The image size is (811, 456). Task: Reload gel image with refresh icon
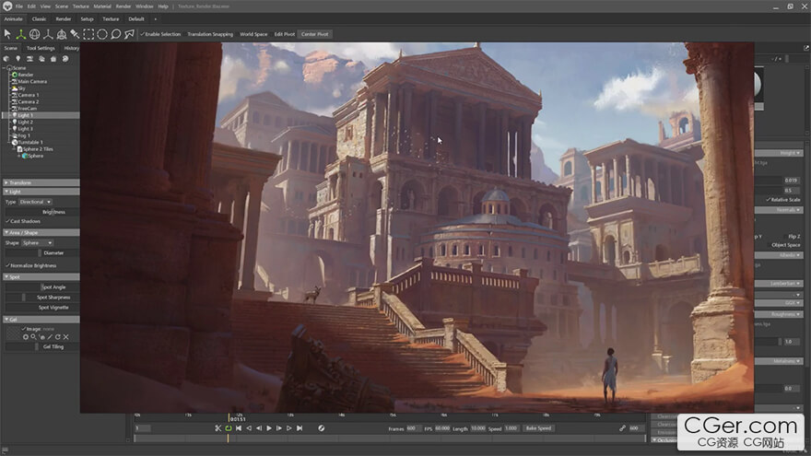tap(58, 337)
